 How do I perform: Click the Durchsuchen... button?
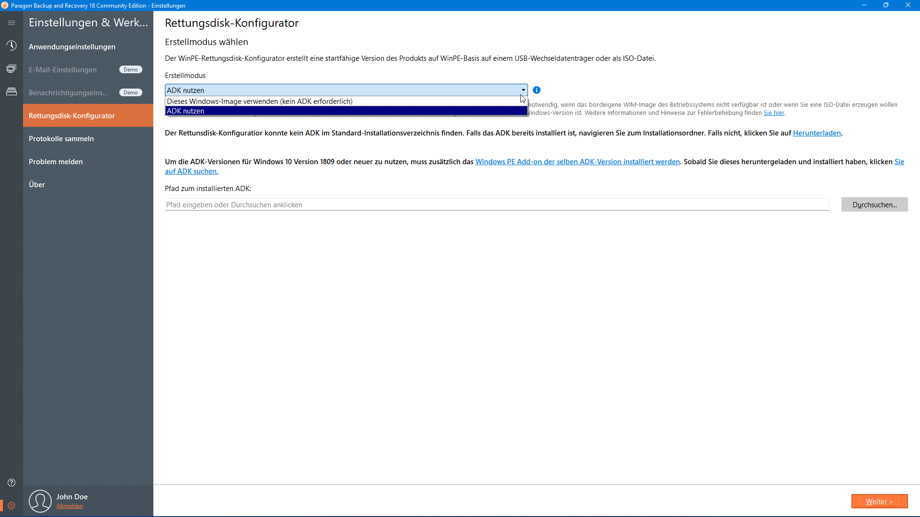[874, 204]
